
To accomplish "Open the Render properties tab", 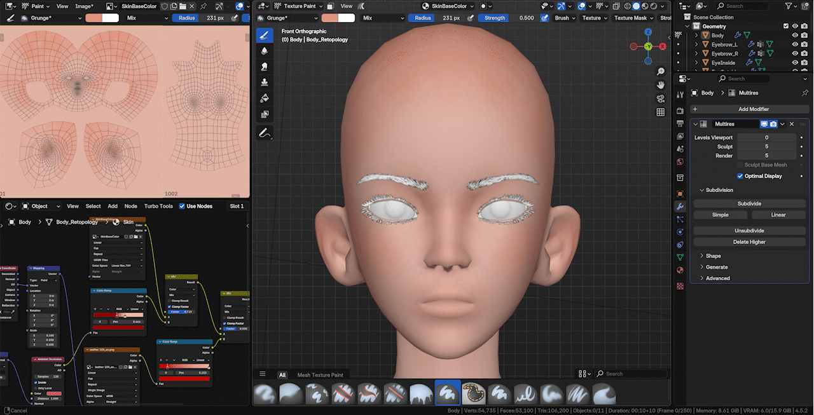I will tap(680, 111).
